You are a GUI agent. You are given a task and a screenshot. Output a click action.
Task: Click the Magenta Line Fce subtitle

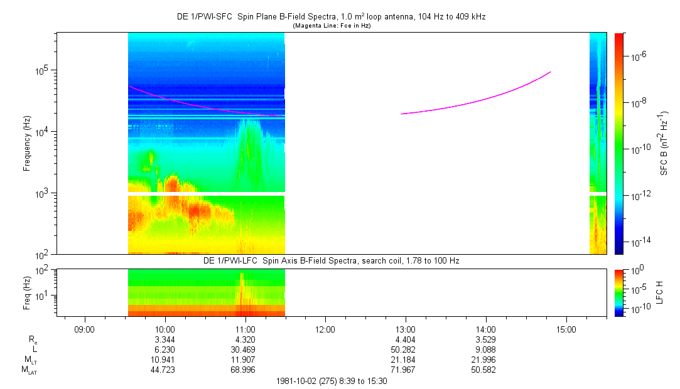[x=331, y=26]
